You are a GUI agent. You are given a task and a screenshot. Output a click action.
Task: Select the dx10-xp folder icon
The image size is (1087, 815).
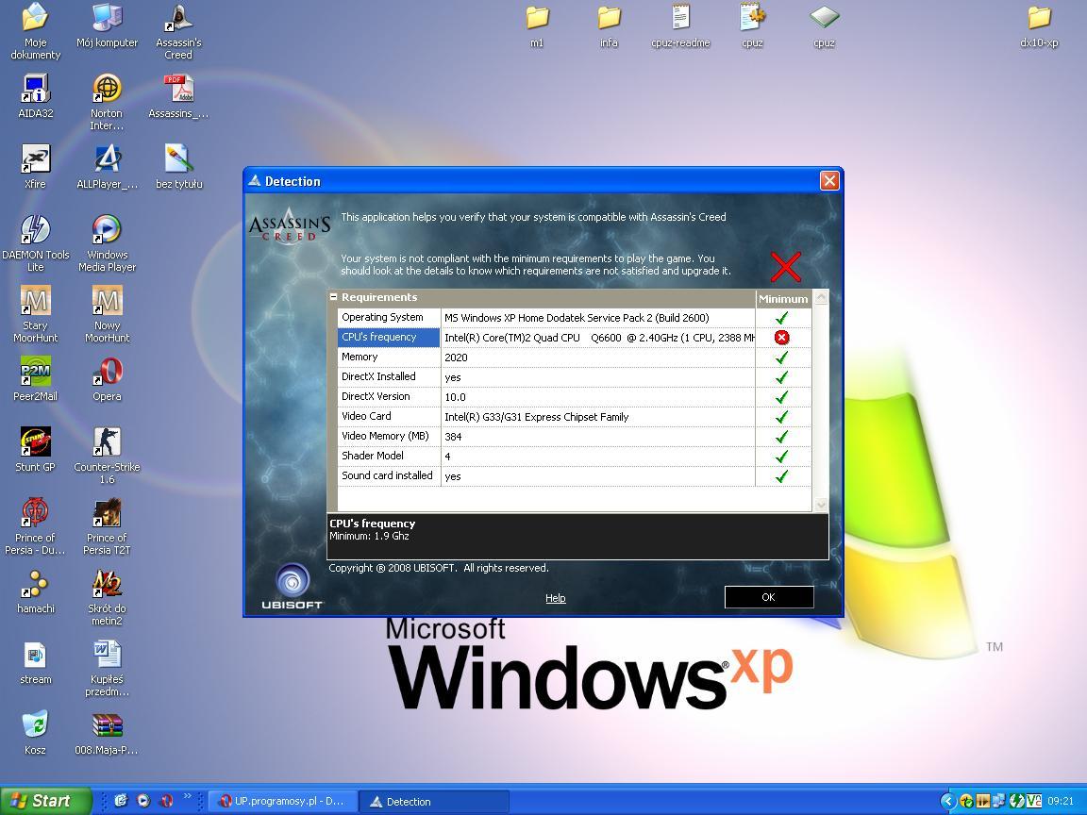1039,25
